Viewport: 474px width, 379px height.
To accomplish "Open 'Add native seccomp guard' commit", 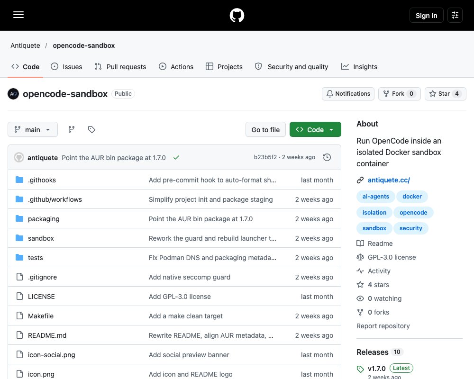I will (x=190, y=277).
